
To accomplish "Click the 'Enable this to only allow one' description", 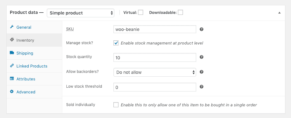I will pyautogui.click(x=189, y=105).
